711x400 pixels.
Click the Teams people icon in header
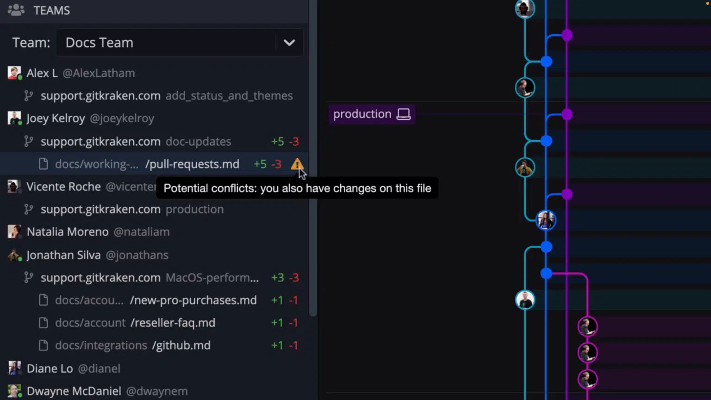16,10
